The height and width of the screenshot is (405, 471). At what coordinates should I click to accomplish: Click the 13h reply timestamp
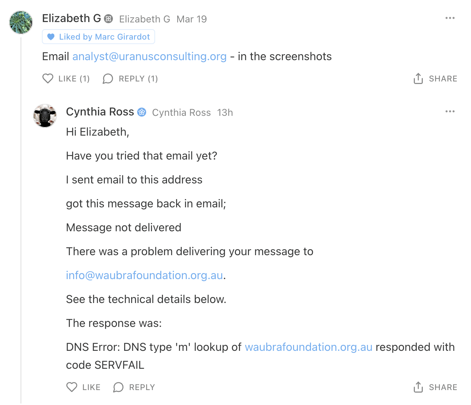pyautogui.click(x=225, y=112)
